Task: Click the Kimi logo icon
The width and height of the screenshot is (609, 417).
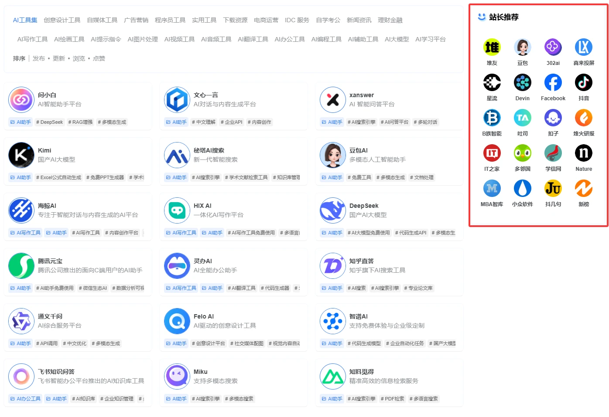Action: pos(21,155)
